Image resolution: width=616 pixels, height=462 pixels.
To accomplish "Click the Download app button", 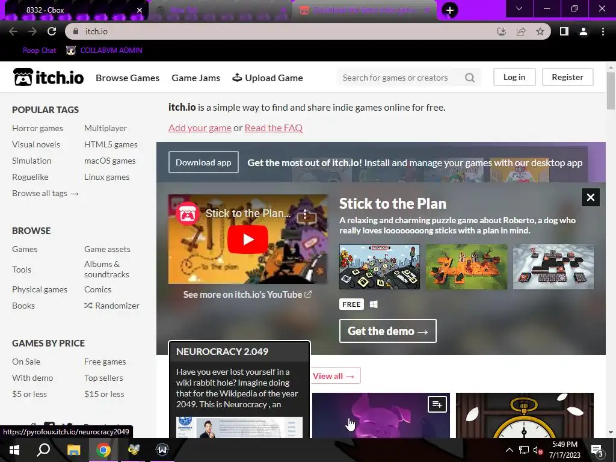I will tap(203, 162).
